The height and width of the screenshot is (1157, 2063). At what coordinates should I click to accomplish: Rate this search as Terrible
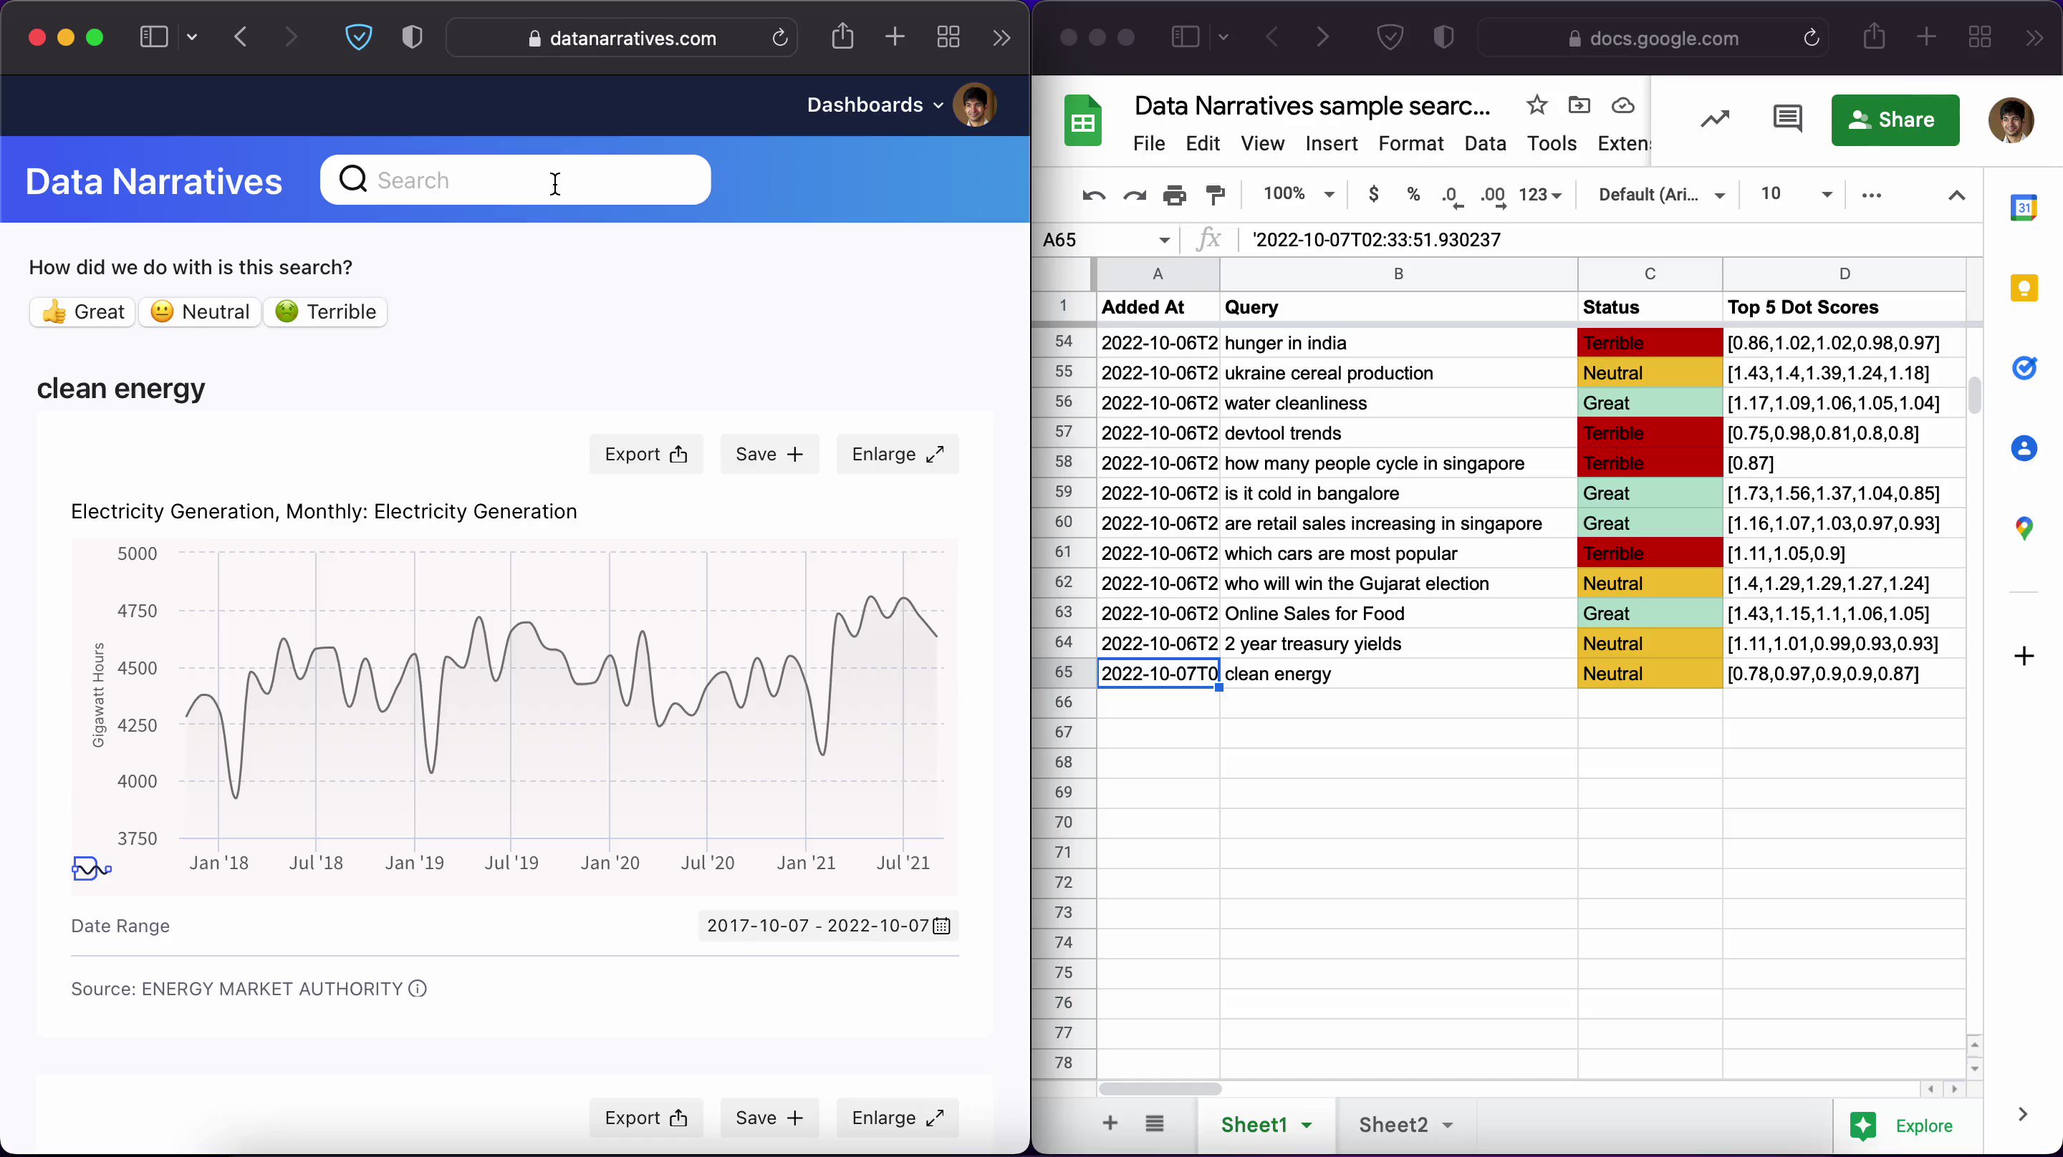click(326, 311)
